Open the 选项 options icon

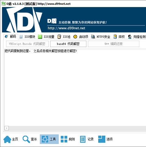(x=102, y=139)
